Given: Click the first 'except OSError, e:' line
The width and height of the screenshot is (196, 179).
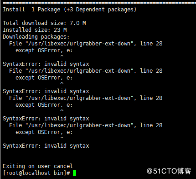Looking at the screenshot, I should [44, 50].
